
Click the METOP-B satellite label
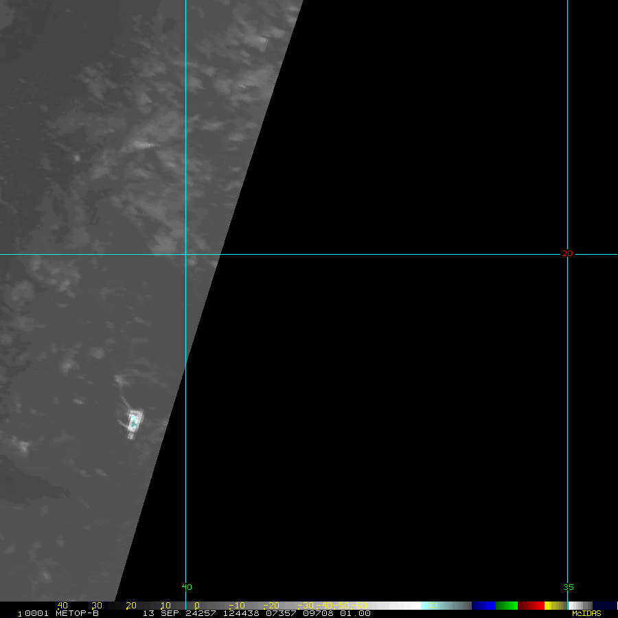[77, 613]
